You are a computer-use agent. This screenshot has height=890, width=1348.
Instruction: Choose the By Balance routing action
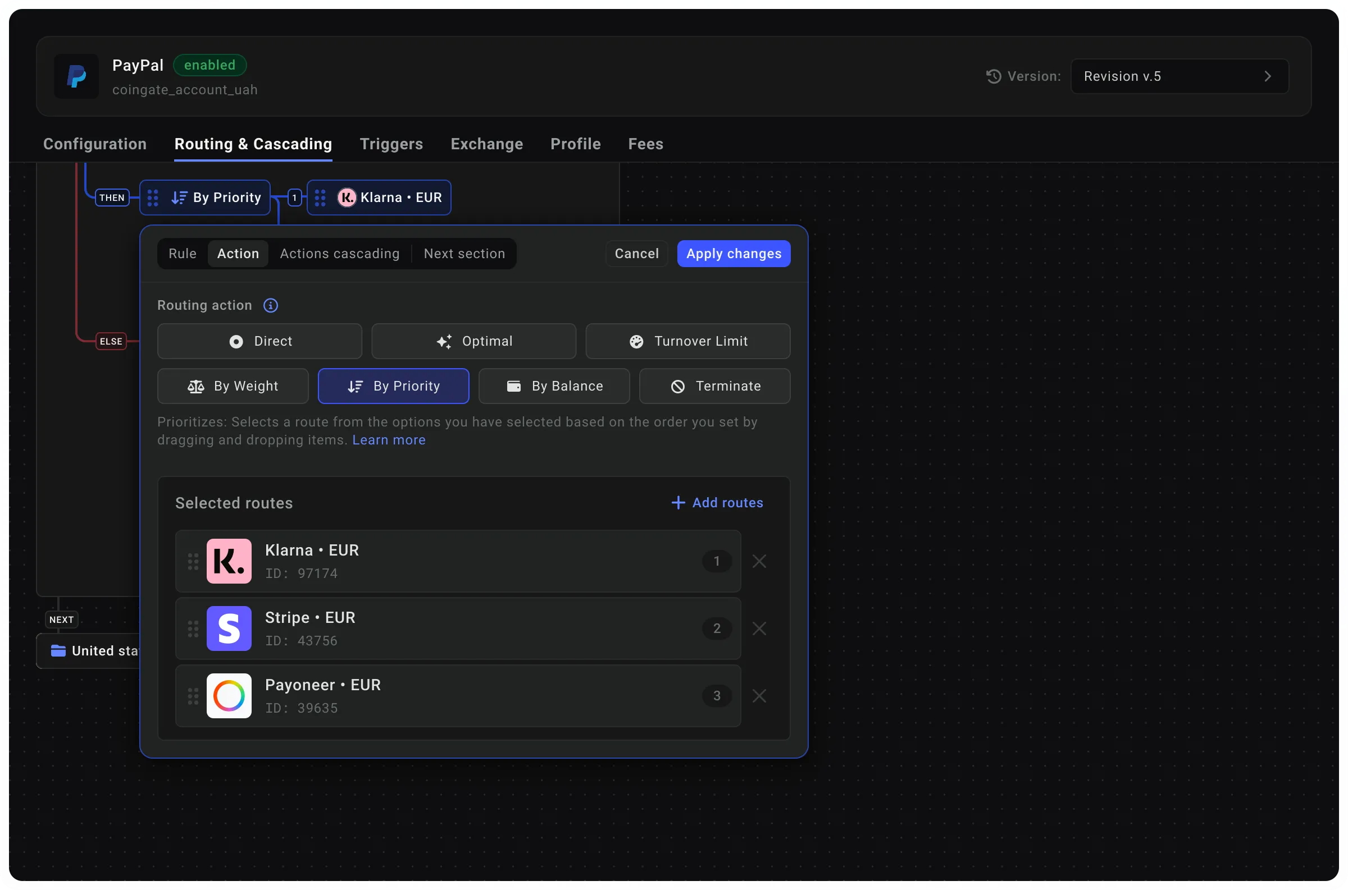pyautogui.click(x=554, y=387)
